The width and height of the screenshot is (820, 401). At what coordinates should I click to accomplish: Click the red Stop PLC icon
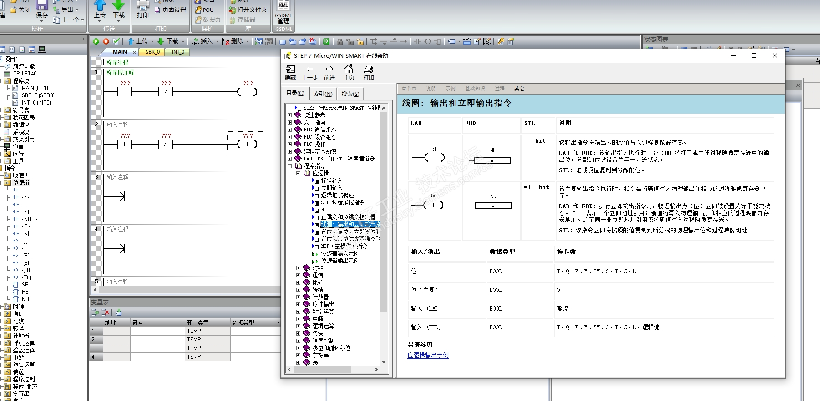[106, 41]
